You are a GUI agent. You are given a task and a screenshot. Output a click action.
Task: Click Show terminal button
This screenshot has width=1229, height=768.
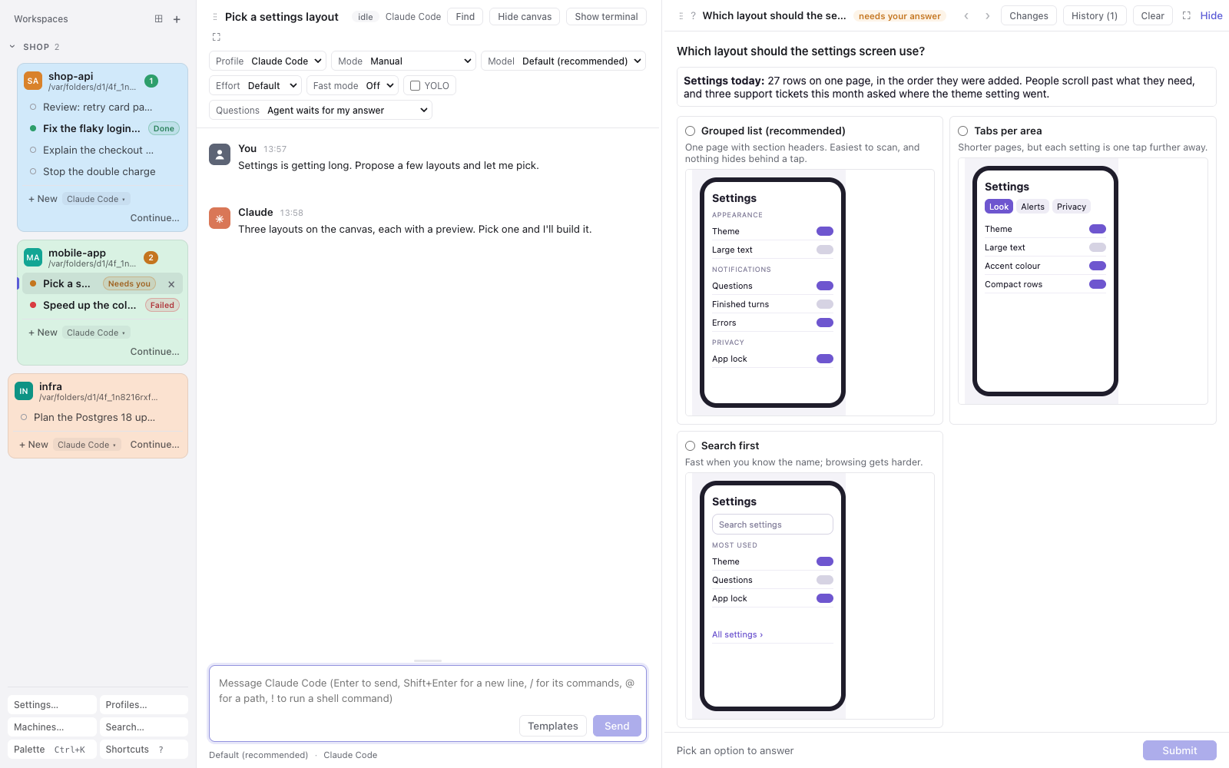coord(606,17)
